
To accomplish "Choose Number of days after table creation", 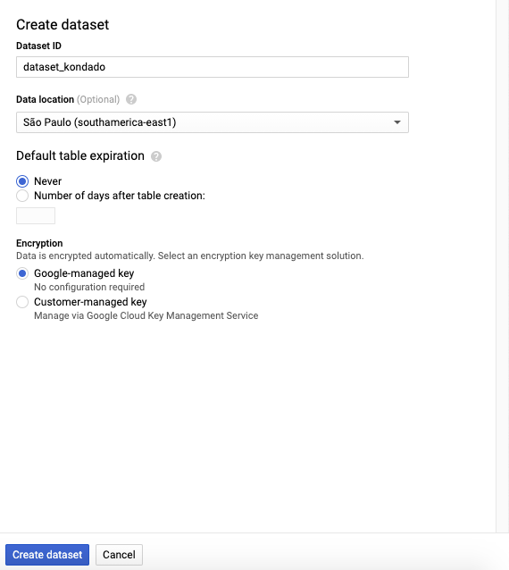I will tap(22, 196).
